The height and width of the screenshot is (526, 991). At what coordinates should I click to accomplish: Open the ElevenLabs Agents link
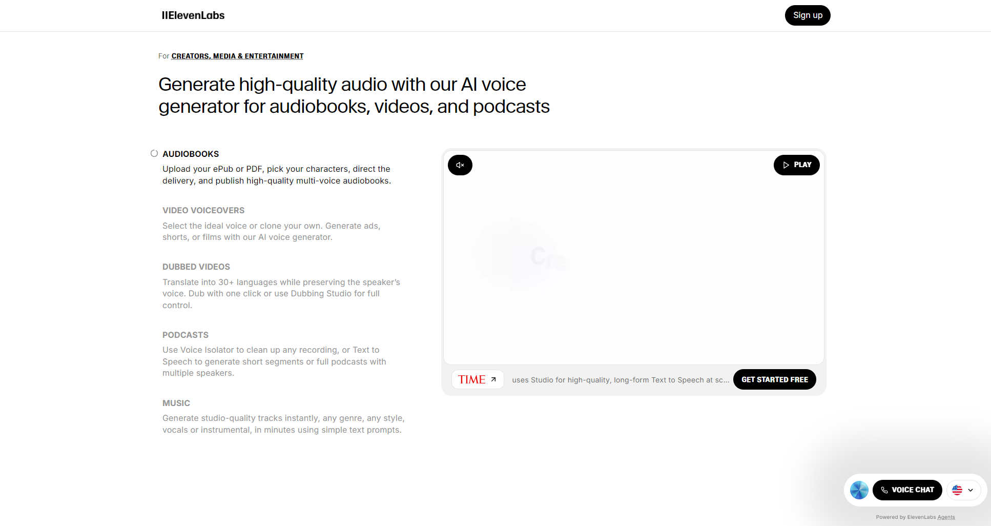coord(946,517)
